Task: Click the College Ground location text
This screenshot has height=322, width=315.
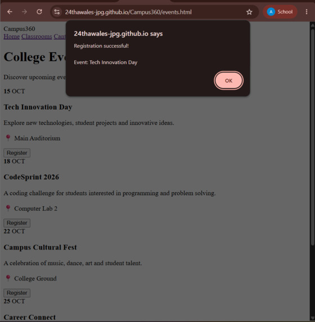Action: click(x=35, y=279)
